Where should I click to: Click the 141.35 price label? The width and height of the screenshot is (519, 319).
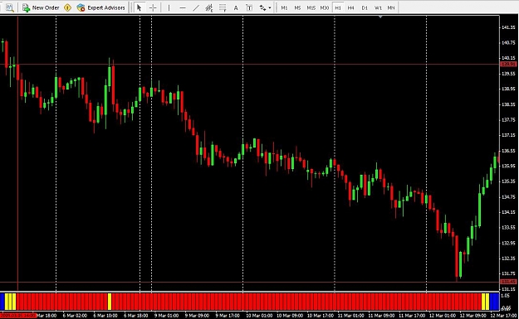tap(508, 27)
